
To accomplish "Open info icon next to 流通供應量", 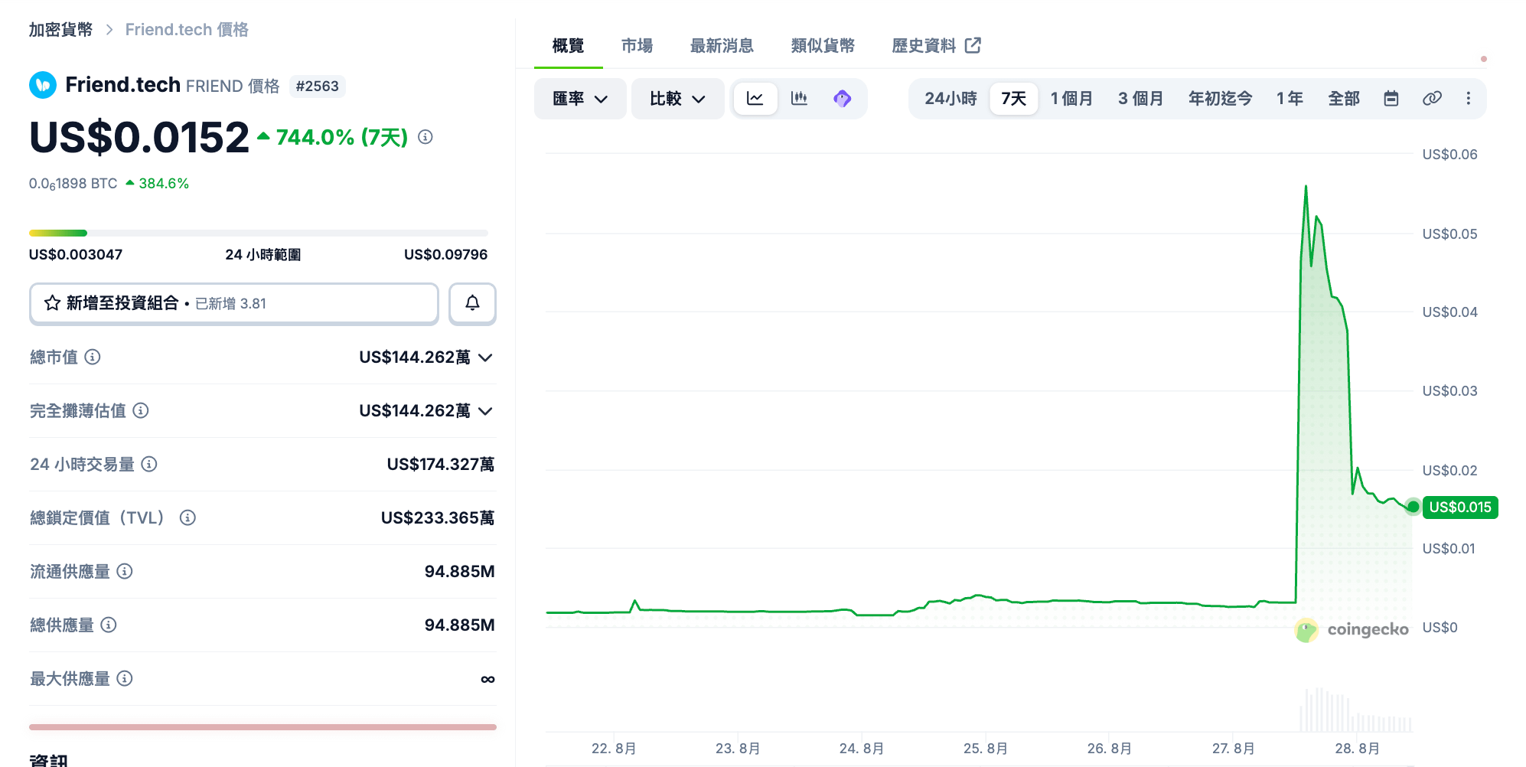I will tap(125, 571).
